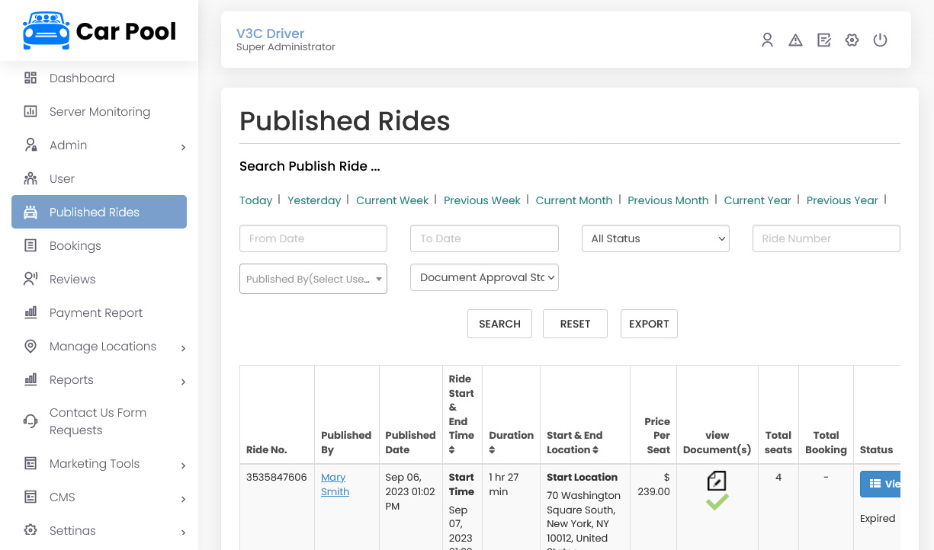Click the edit notes icon in header
This screenshot has height=550, width=934.
click(823, 40)
